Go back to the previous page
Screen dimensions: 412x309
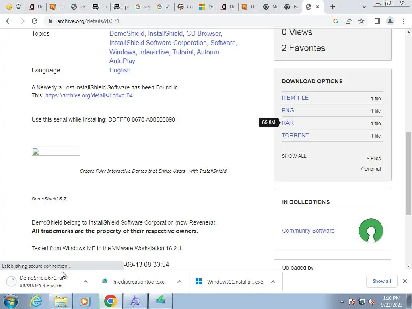9,21
